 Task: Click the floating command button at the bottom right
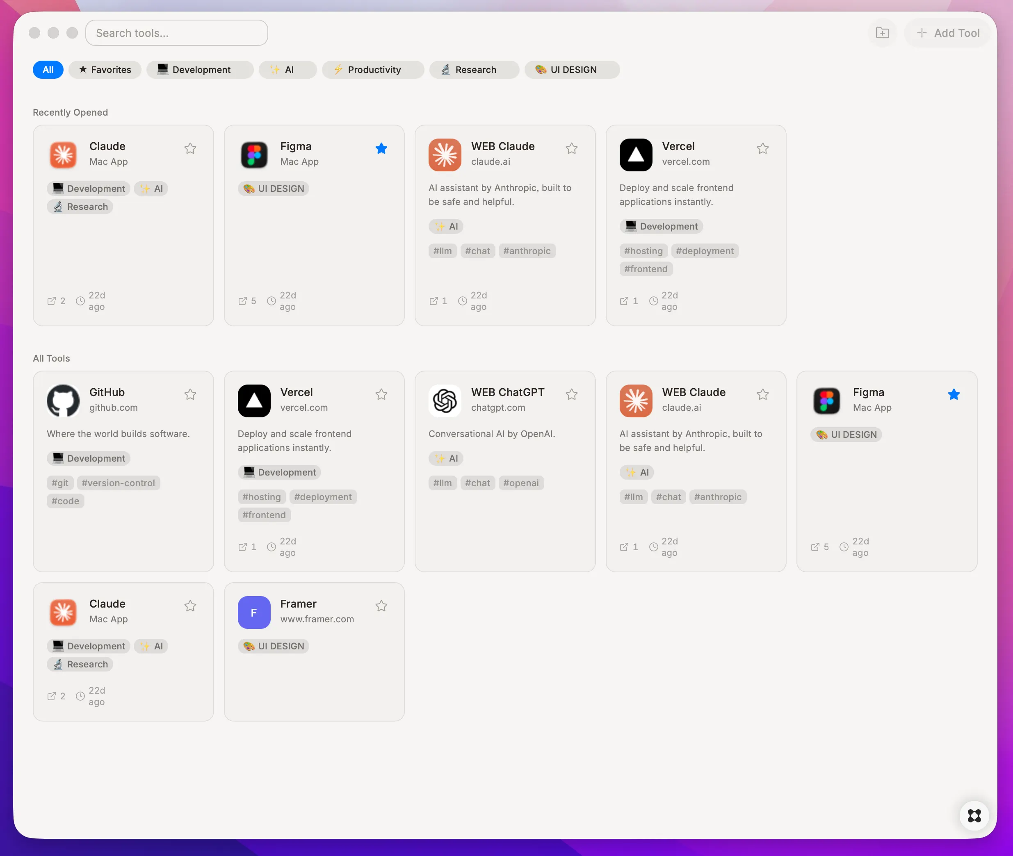click(x=974, y=816)
